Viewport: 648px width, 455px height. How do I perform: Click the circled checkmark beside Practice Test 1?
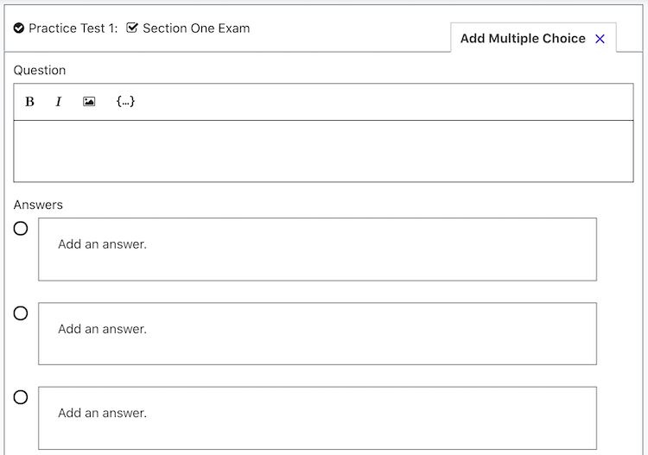pos(19,28)
